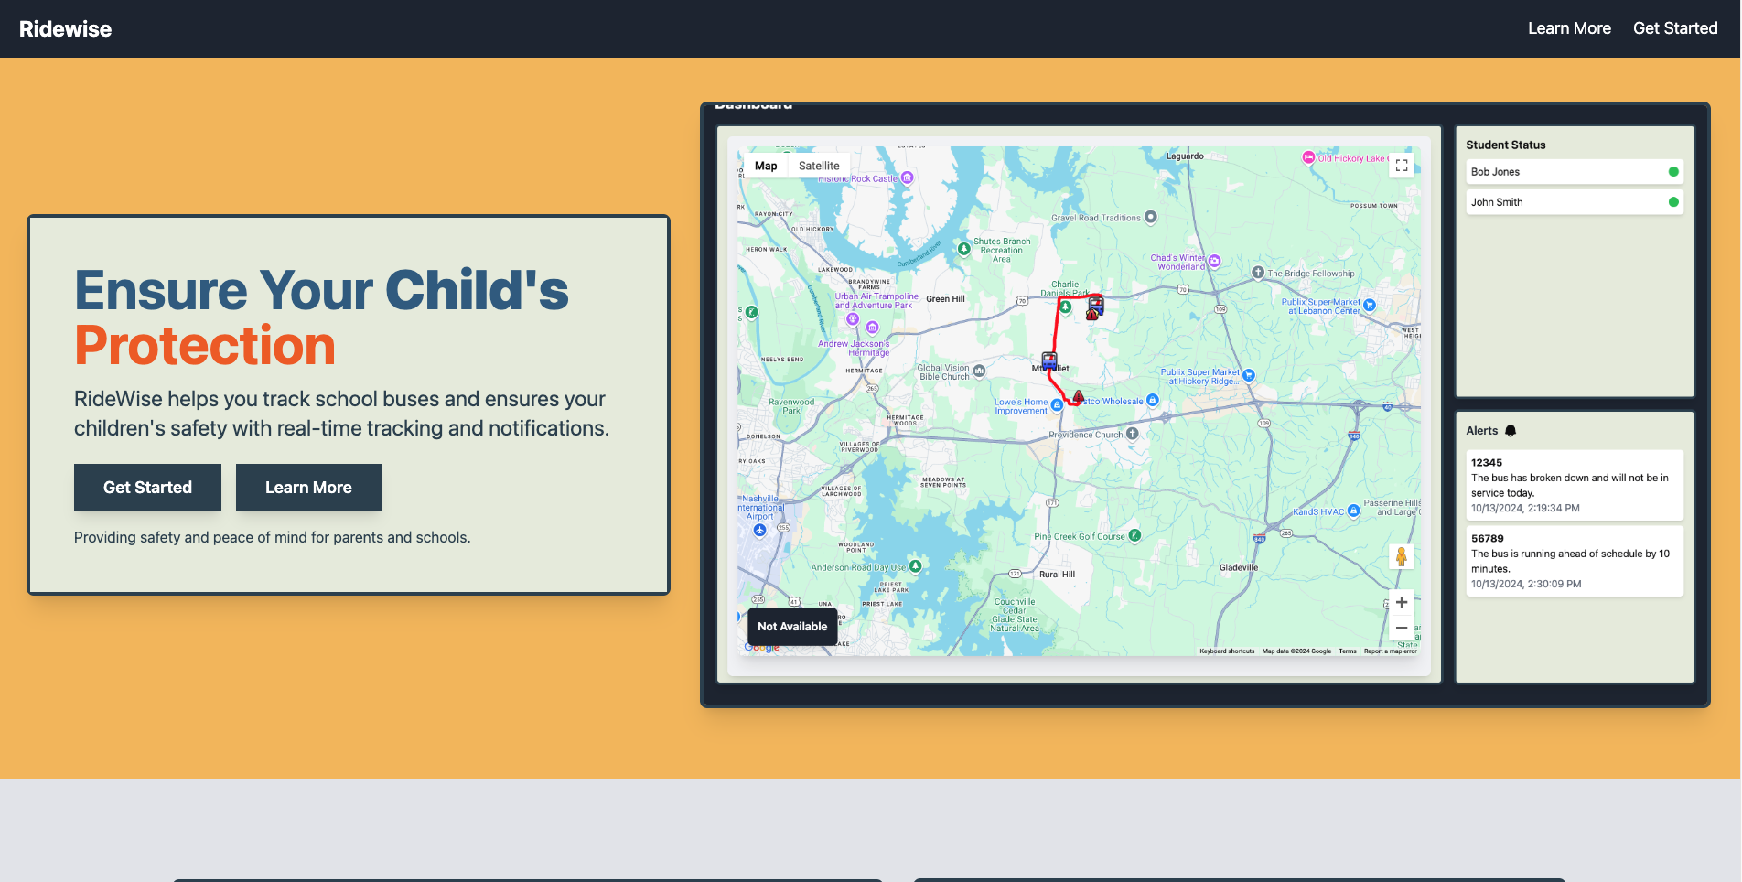Open the map Terms link
This screenshot has width=1742, height=882.
point(1348,651)
